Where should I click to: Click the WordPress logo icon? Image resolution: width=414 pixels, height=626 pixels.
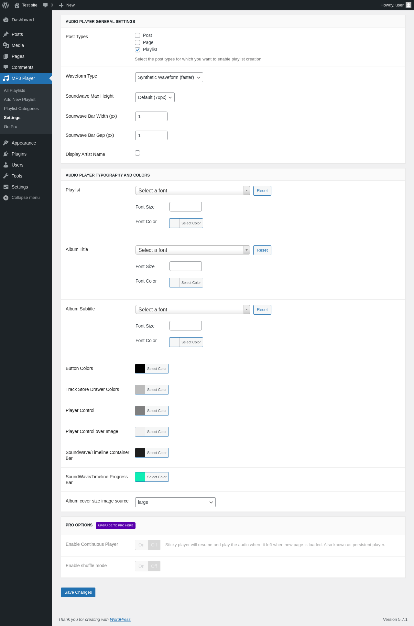pyautogui.click(x=5, y=5)
